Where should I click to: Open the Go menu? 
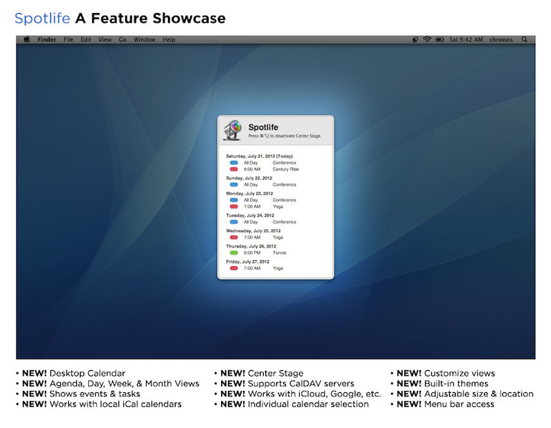pyautogui.click(x=123, y=40)
